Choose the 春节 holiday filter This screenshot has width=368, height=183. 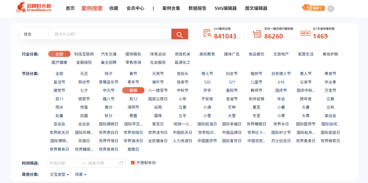click(x=133, y=74)
